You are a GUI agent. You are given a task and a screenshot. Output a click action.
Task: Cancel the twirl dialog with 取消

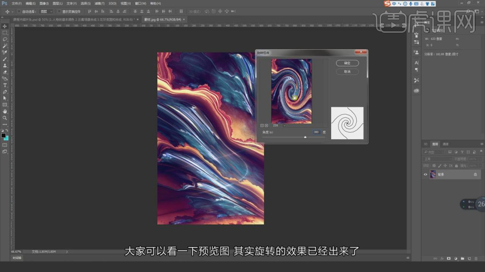[x=347, y=71]
